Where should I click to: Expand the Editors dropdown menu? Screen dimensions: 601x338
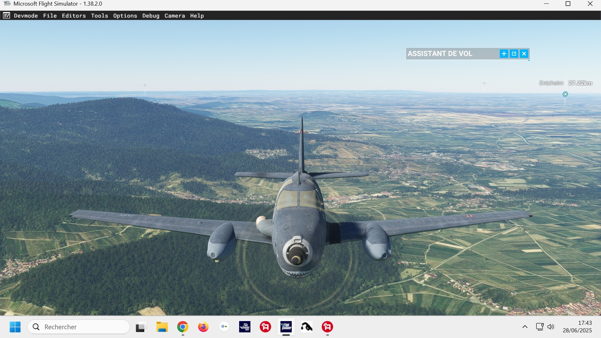pos(74,16)
